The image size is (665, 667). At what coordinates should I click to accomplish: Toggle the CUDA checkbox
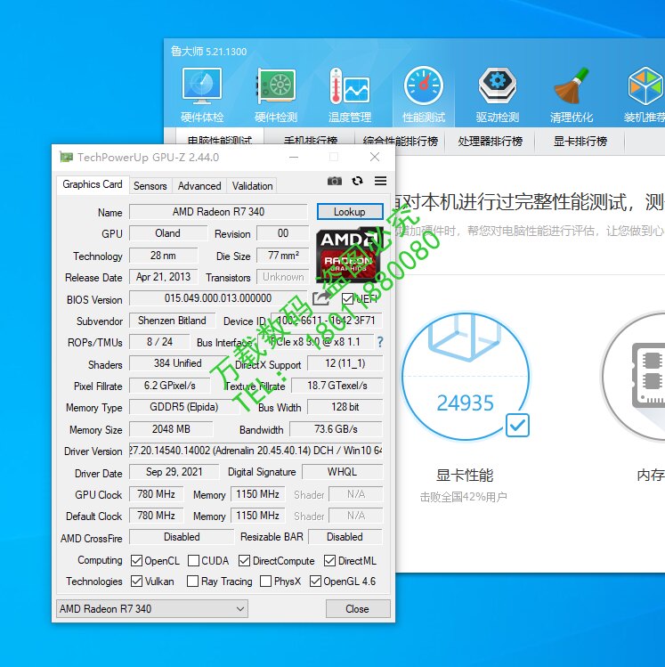[193, 561]
